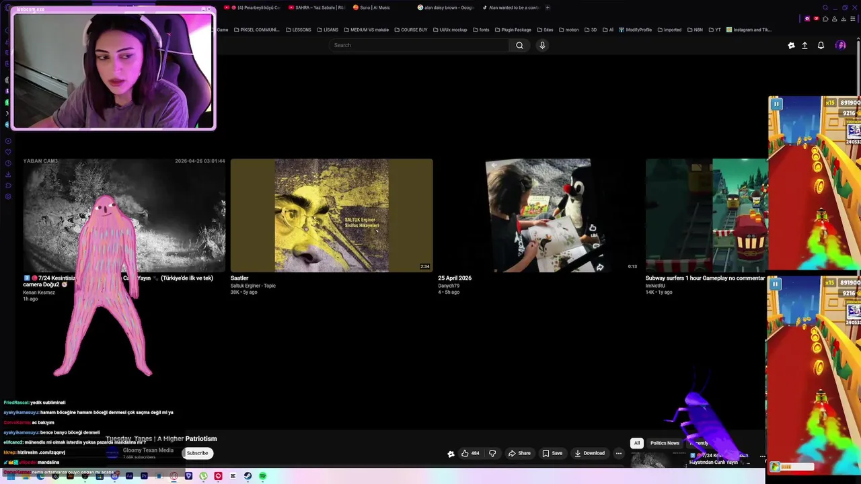Viewport: 861px width, 484px height.
Task: Open the 25 April 2026 video thumbnail
Action: [538, 215]
